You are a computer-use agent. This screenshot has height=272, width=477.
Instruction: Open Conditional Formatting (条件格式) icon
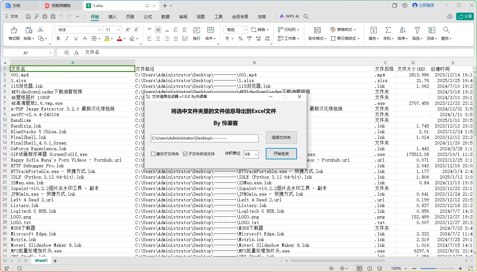point(317,30)
